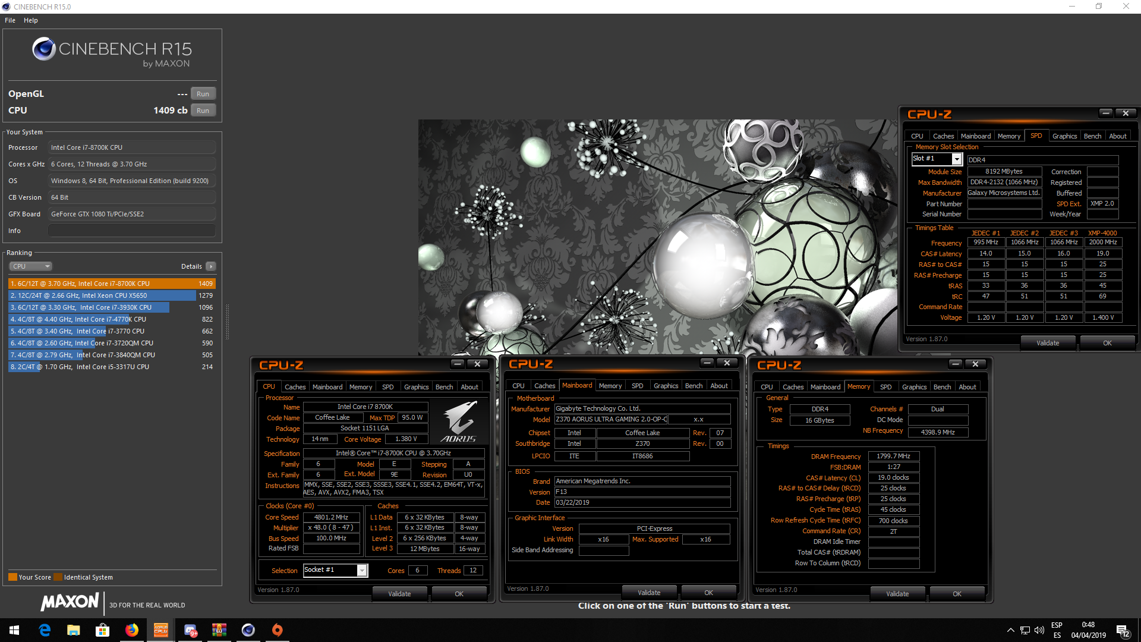Open Origin from the taskbar
This screenshot has width=1141, height=642.
click(278, 630)
